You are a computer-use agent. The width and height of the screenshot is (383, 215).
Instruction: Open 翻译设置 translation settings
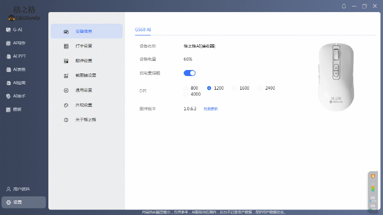(x=83, y=61)
